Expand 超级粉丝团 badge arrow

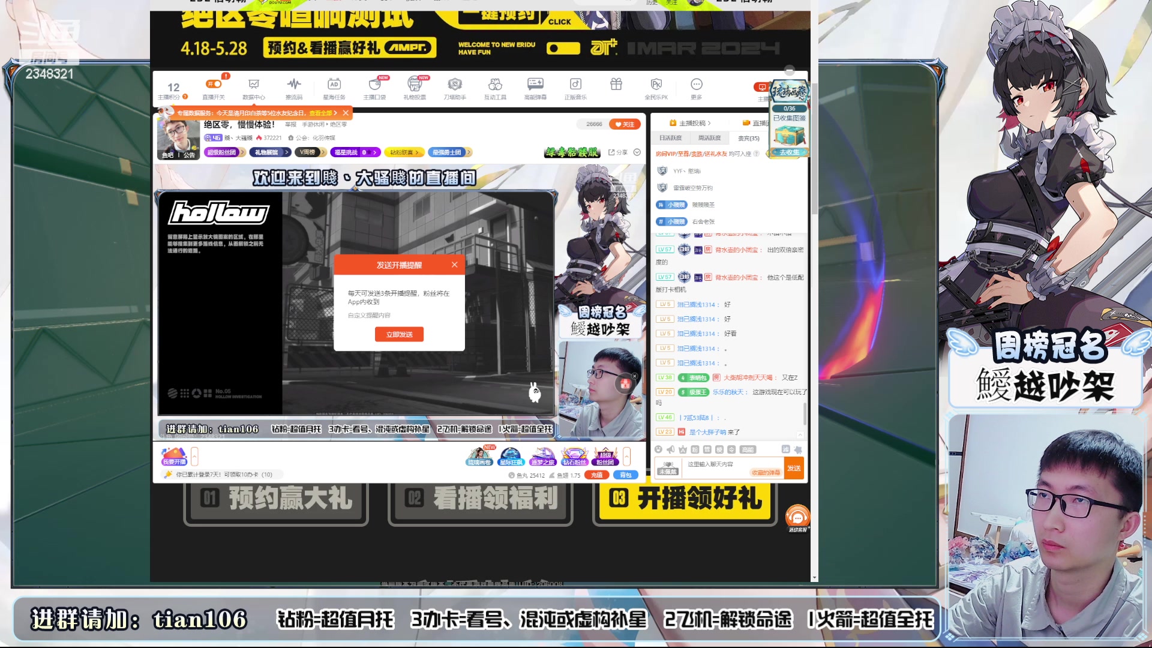point(242,152)
